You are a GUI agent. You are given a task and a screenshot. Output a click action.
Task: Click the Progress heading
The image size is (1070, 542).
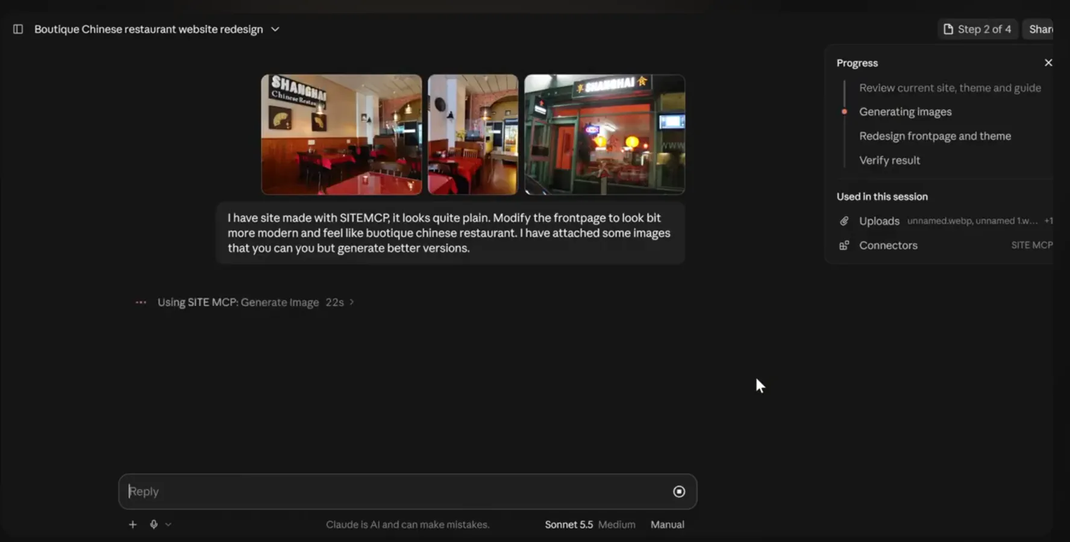(857, 63)
